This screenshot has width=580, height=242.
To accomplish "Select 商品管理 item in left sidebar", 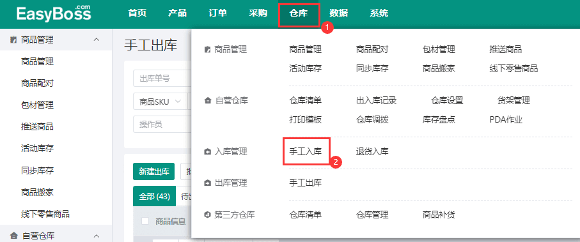I will [x=37, y=61].
